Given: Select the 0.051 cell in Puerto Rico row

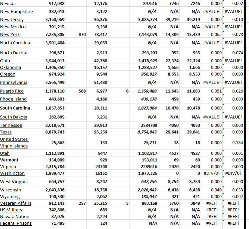Looking at the screenshot, I should (212, 91).
